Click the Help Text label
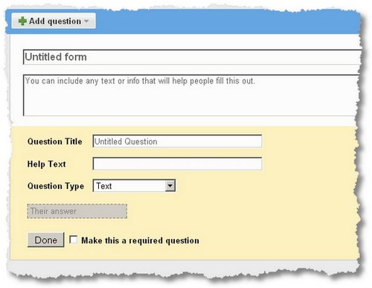This screenshot has width=372, height=288. (47, 164)
